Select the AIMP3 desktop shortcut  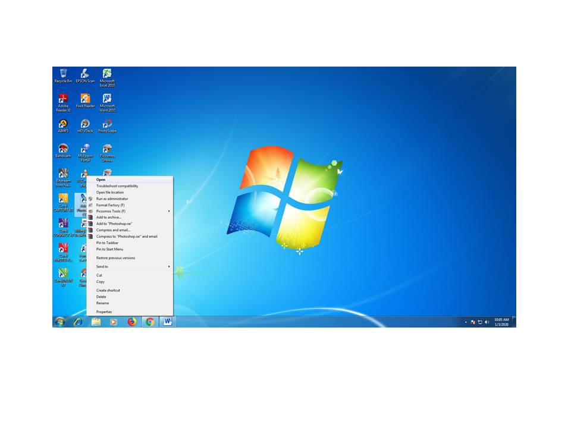pyautogui.click(x=64, y=126)
